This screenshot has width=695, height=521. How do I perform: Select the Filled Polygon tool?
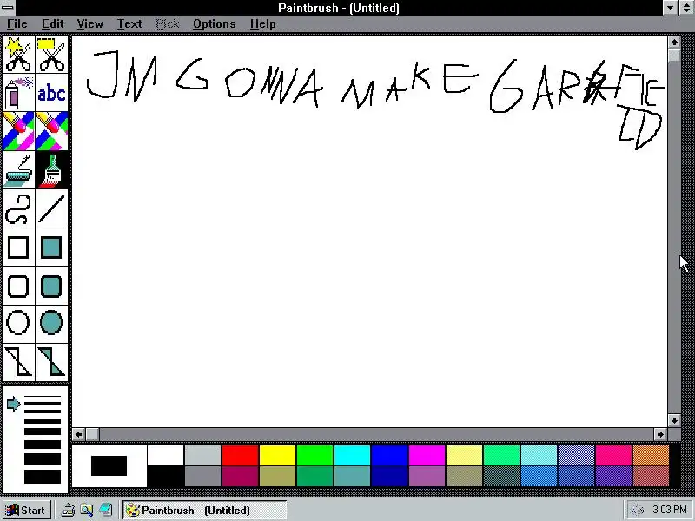(52, 362)
